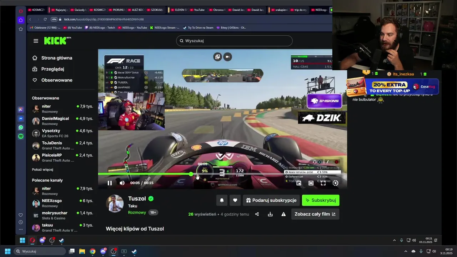Click popout icon atop the video
This screenshot has height=257, width=457.
point(217,57)
